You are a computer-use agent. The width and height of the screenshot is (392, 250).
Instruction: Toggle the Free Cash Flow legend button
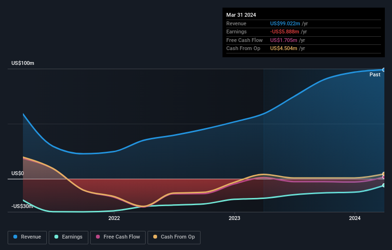[118, 237]
